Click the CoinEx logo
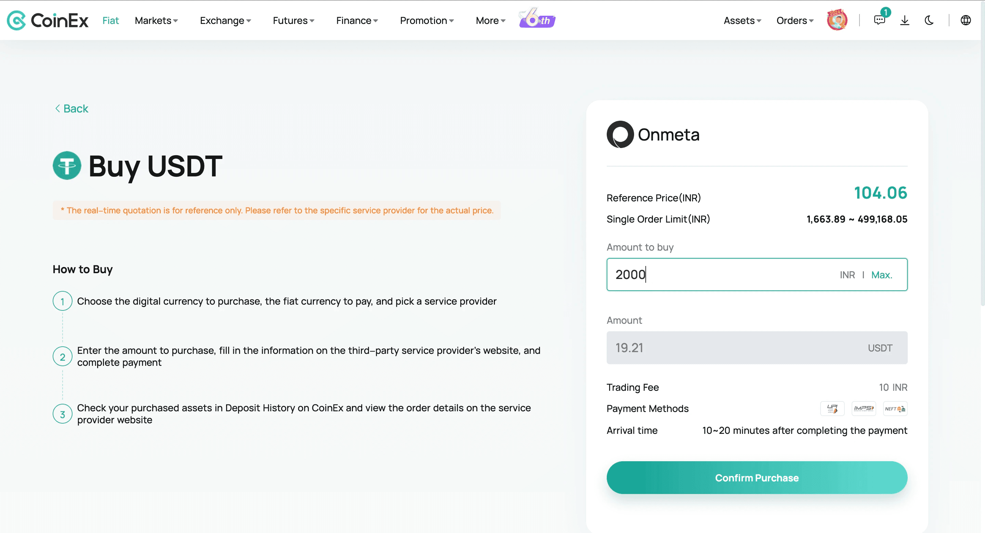This screenshot has height=533, width=985. (x=48, y=20)
